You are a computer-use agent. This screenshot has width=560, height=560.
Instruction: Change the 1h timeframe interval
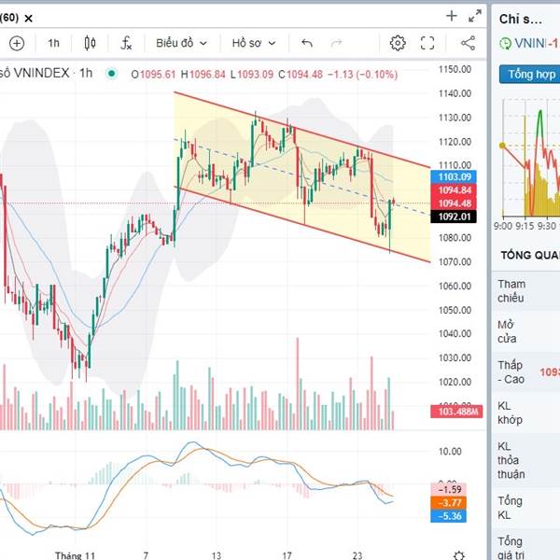pyautogui.click(x=54, y=43)
